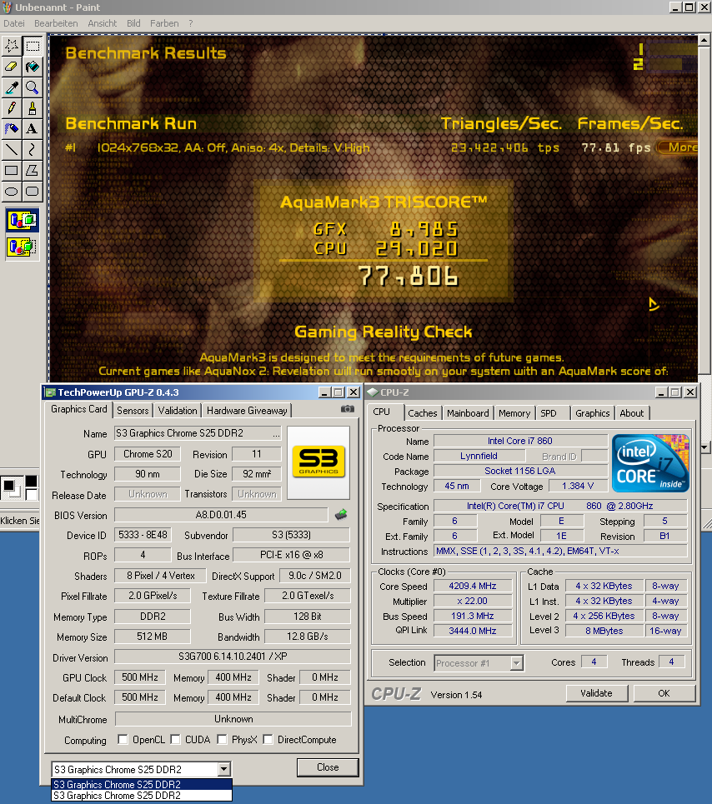Toggle the CUDA checkbox in GPU-Z
Image resolution: width=712 pixels, height=804 pixels.
point(175,739)
